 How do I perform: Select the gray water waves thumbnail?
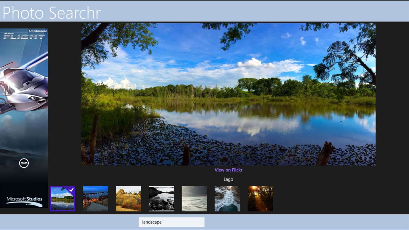pos(194,199)
